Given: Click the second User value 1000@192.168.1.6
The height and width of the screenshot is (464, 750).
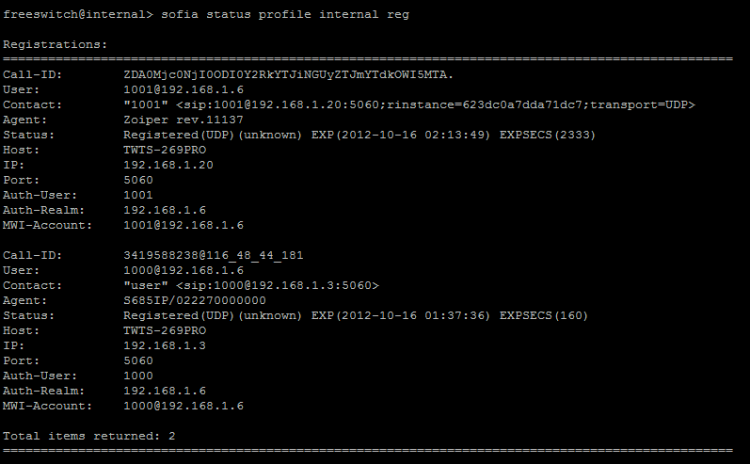Looking at the screenshot, I should pyautogui.click(x=184, y=270).
